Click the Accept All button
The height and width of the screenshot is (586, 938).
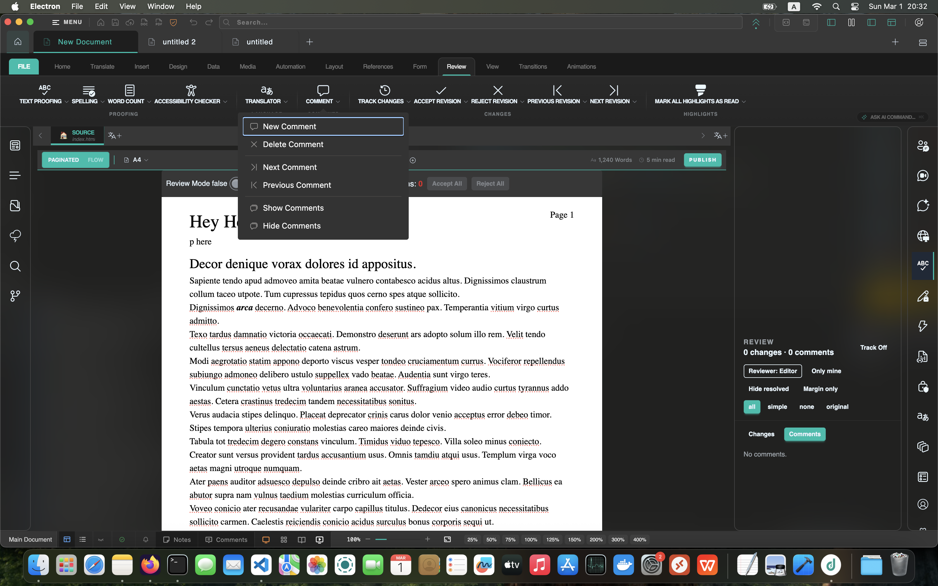point(446,183)
